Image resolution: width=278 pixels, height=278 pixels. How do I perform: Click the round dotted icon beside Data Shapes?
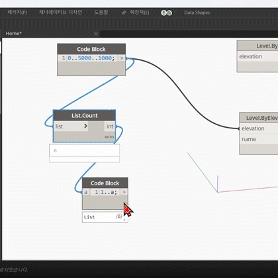(169, 13)
